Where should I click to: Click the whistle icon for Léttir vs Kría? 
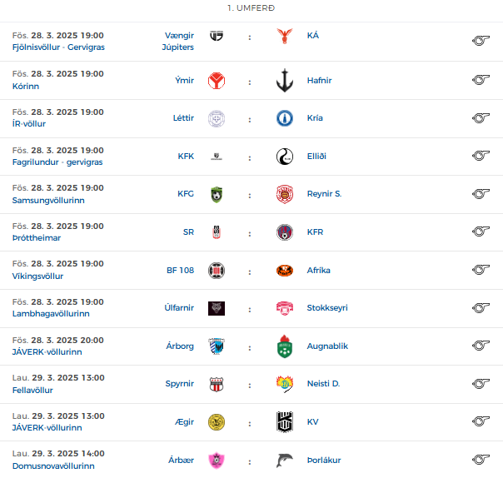481,118
